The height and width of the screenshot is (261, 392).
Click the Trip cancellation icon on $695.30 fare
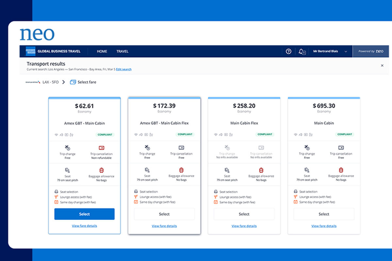341,148
